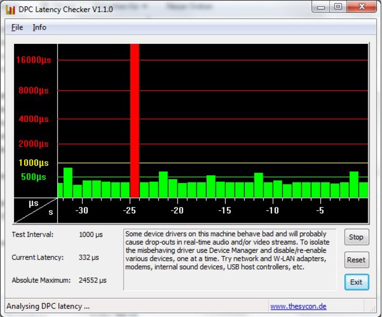Maximize the DPC Latency Checker window

[x=338, y=7]
